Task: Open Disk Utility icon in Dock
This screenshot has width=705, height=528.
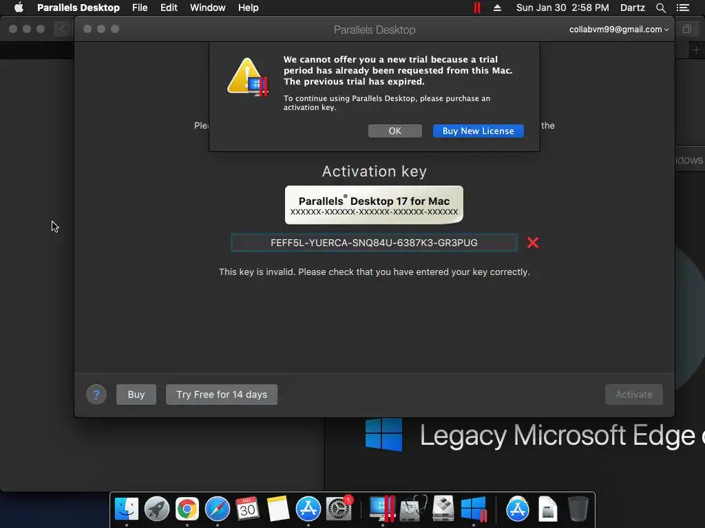Action: [413, 509]
